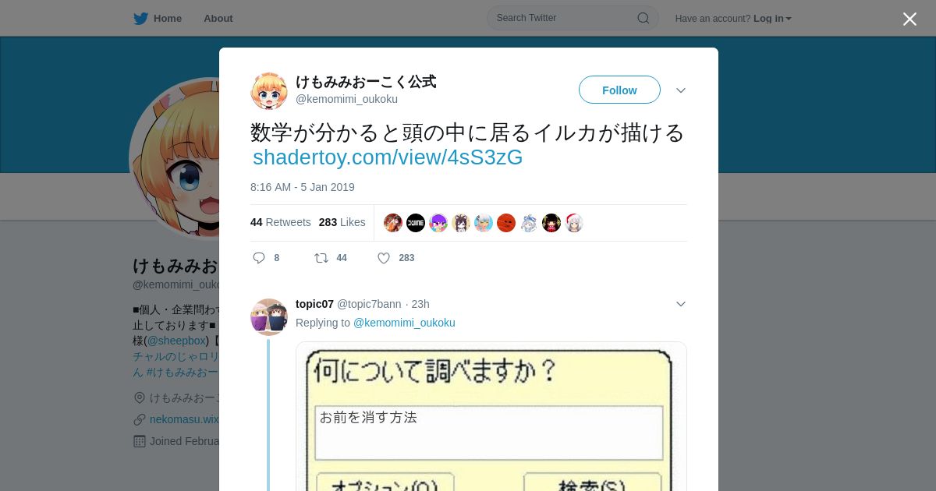
Task: Open kemomimi_oukoku avatar in tweet header
Action: tap(269, 91)
